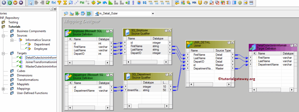This screenshot has width=299, height=112.
Task: Click the CDC key toolbar icon
Action: pyautogui.click(x=177, y=3)
